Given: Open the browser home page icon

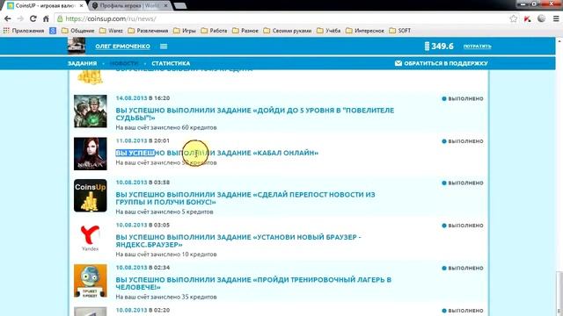Looking at the screenshot, I should [46, 18].
